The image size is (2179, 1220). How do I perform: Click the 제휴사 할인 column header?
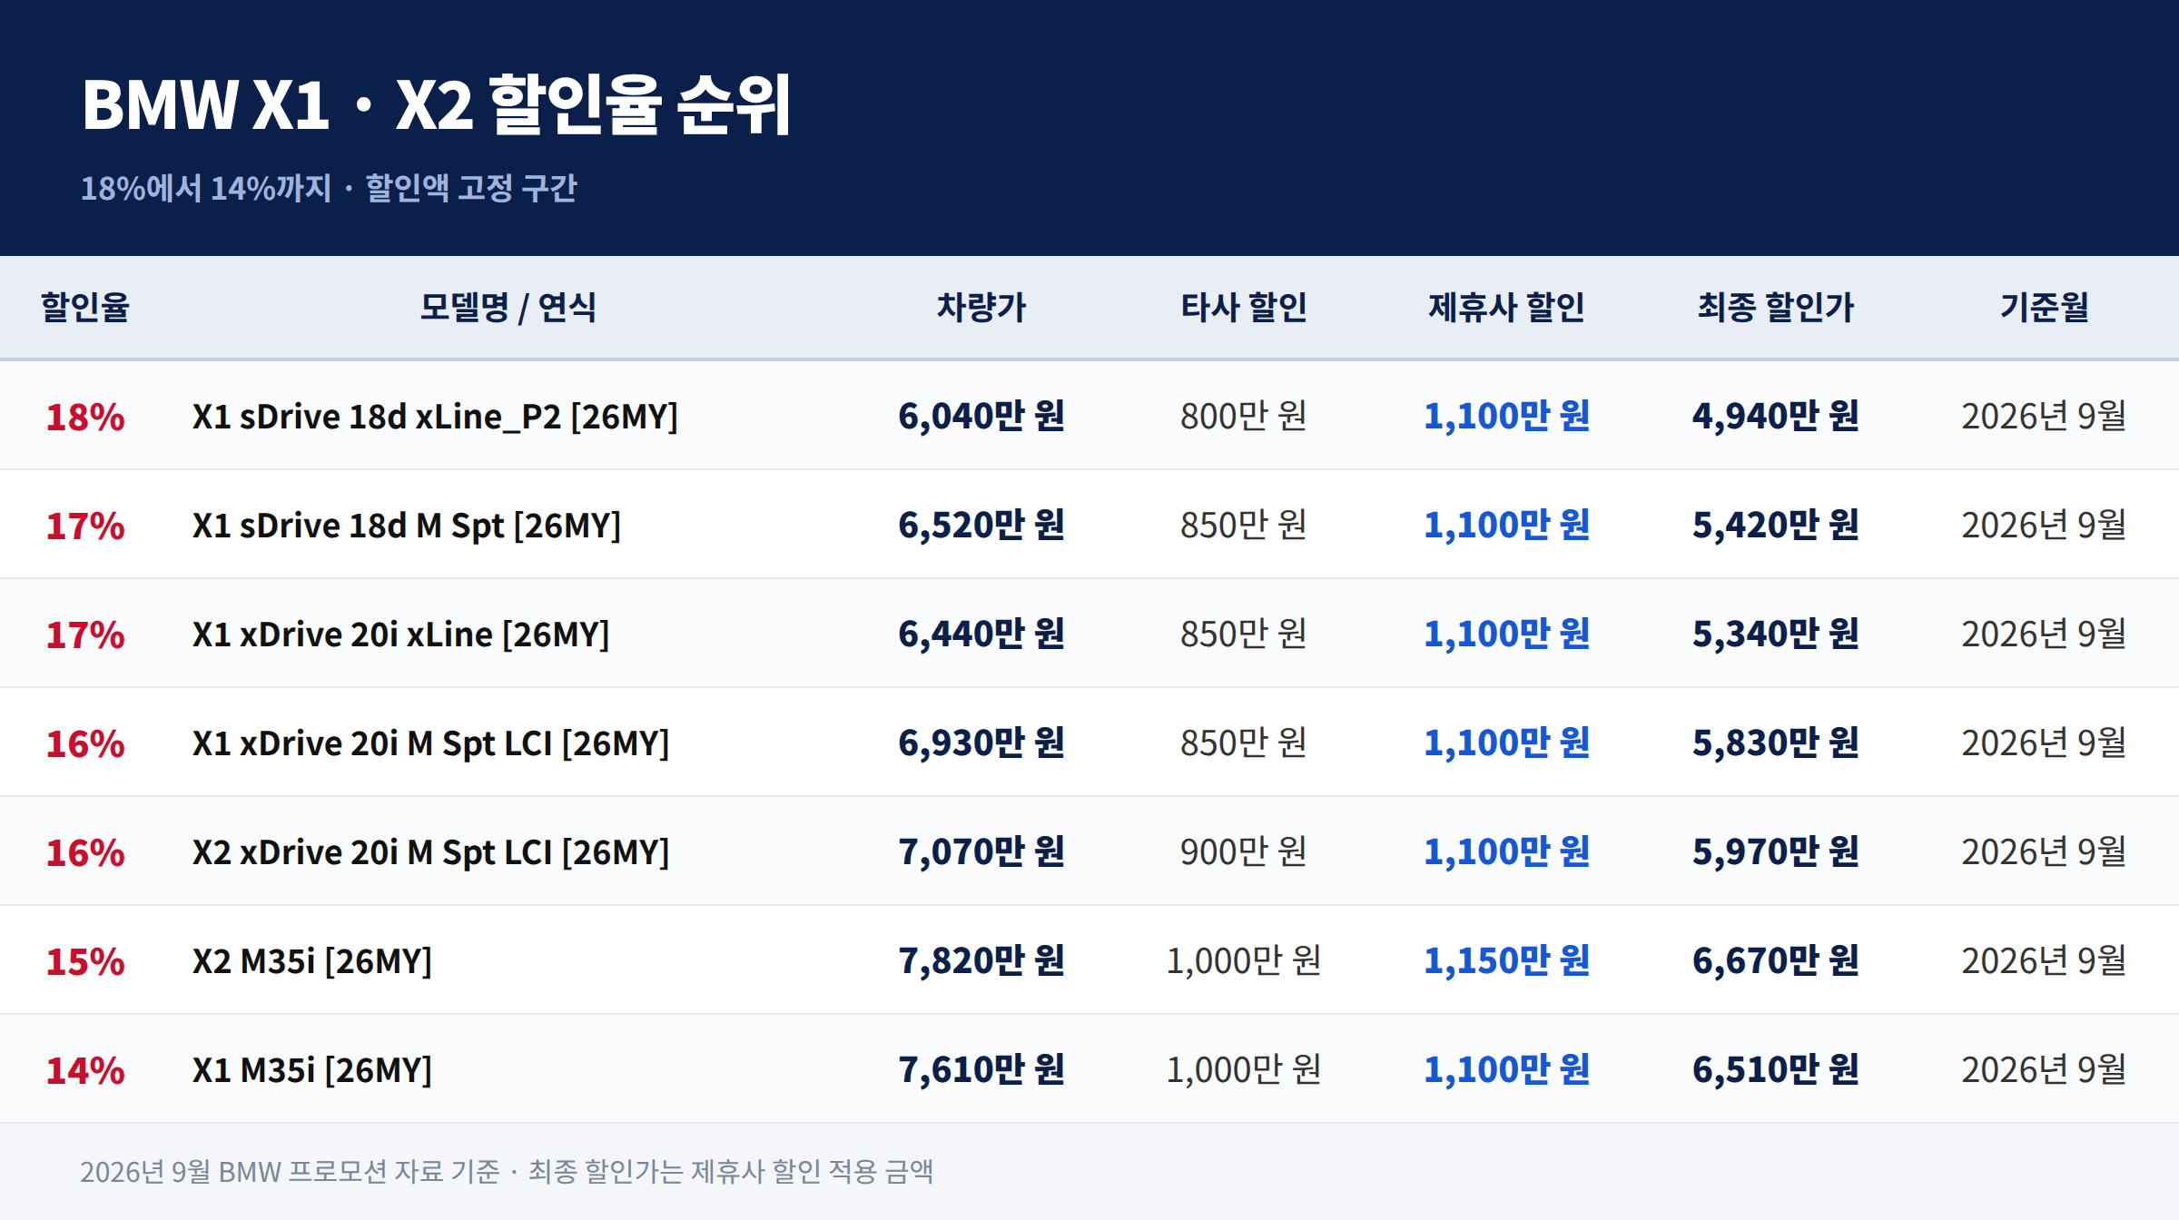(1507, 307)
